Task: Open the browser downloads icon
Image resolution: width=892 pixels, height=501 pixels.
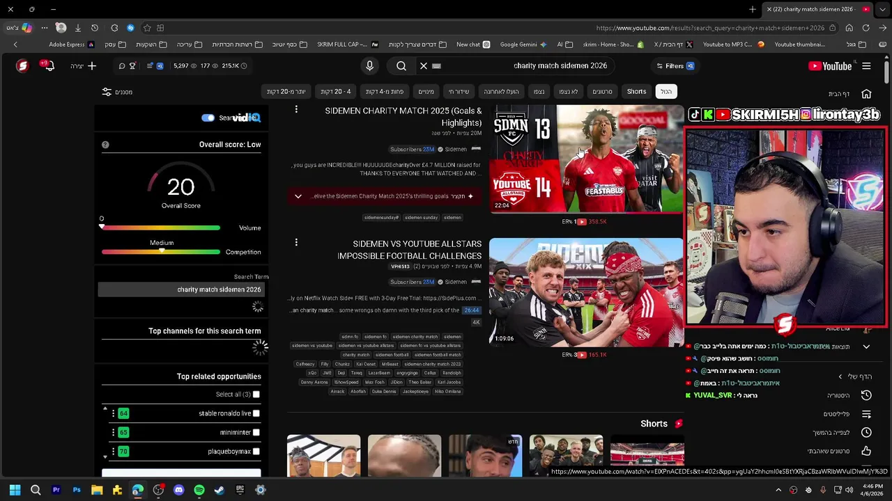Action: pos(78,28)
